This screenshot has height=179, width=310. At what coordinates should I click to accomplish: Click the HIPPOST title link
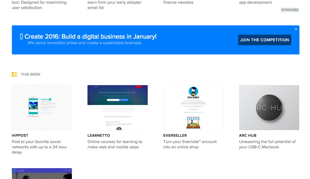(20, 135)
